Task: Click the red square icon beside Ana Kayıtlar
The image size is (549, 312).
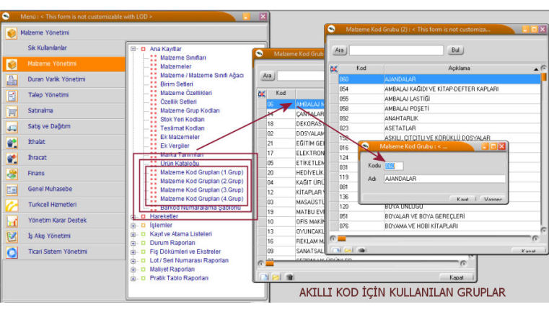Action: 144,49
